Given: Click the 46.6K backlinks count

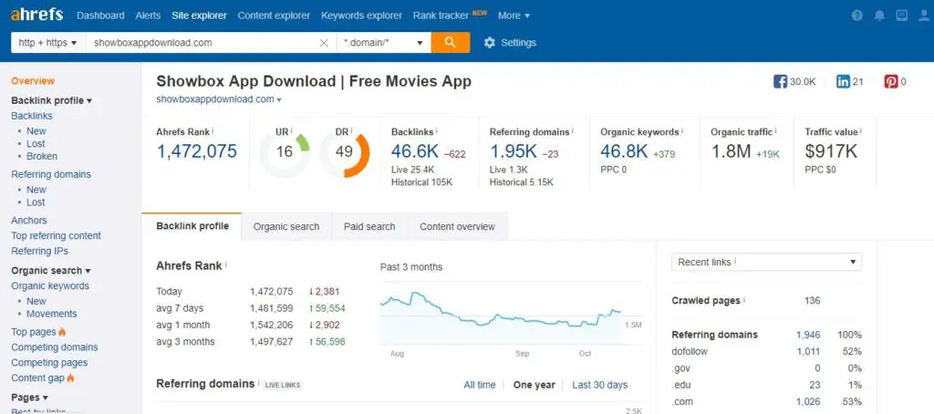Looking at the screenshot, I should click(x=415, y=151).
